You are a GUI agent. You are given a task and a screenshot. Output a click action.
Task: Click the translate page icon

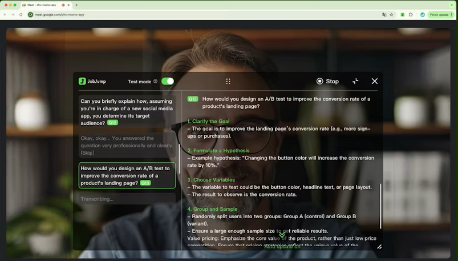pyautogui.click(x=384, y=15)
